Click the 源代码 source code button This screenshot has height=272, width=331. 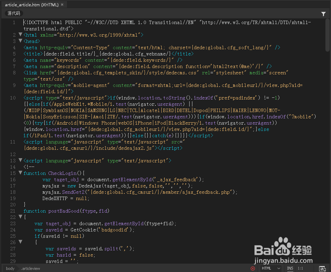[14, 13]
